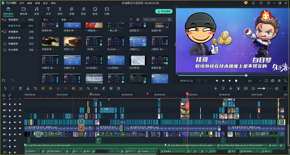This screenshot has height=155, width=290.
Task: Undo the last timeline edit
Action: 5,88
